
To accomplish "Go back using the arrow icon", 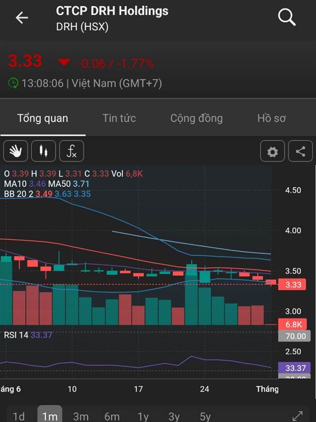I will [22, 18].
